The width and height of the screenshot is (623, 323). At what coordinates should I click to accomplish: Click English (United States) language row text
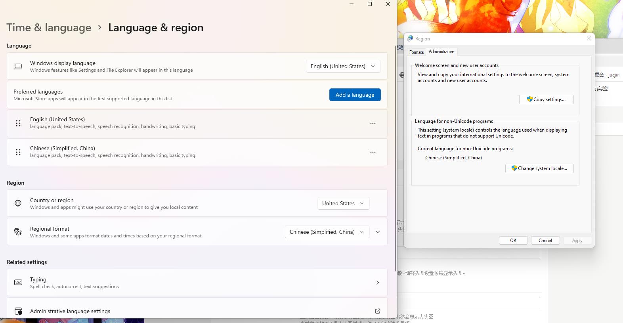(57, 119)
